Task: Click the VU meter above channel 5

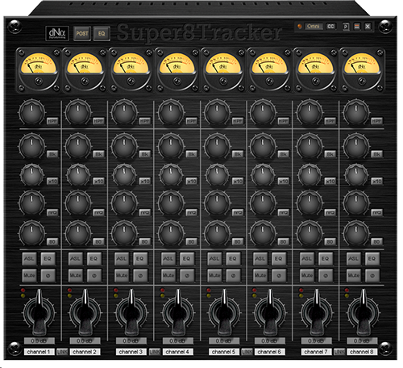Action: [223, 69]
